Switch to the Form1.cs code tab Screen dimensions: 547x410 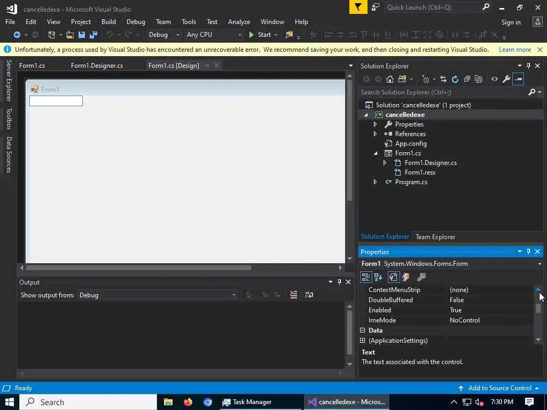click(x=32, y=66)
